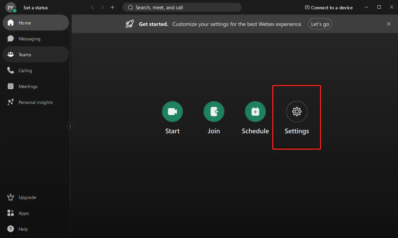
Task: Click the Start meeting camera icon
Action: 172,112
